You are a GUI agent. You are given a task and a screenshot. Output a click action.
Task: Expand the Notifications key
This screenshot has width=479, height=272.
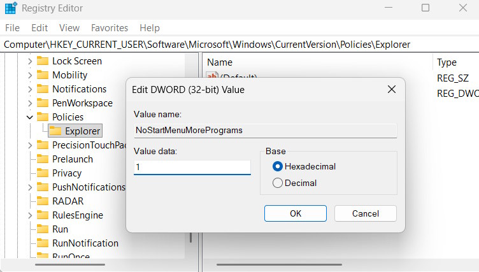[x=30, y=89]
